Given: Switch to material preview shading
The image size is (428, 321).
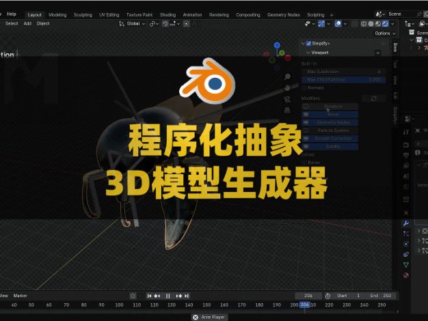Looking at the screenshot, I should tap(378, 24).
